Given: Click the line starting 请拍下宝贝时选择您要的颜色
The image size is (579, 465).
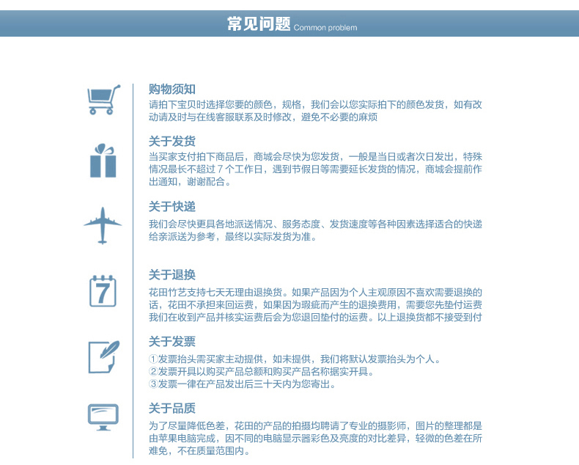Looking at the screenshot, I should coord(315,105).
